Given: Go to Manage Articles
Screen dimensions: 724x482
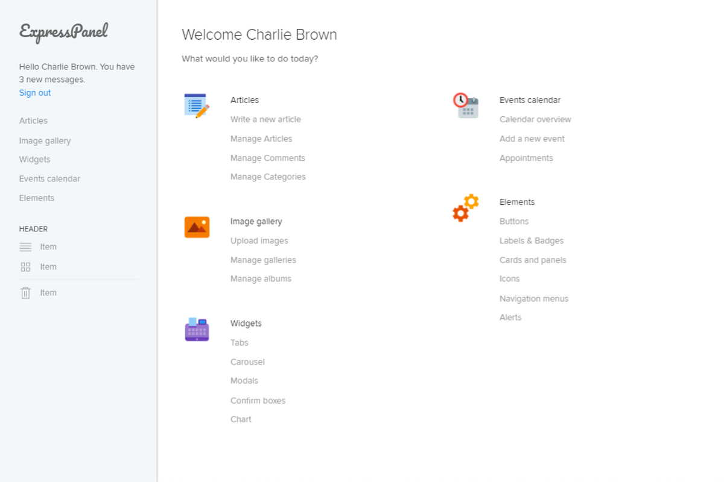Looking at the screenshot, I should [x=261, y=139].
